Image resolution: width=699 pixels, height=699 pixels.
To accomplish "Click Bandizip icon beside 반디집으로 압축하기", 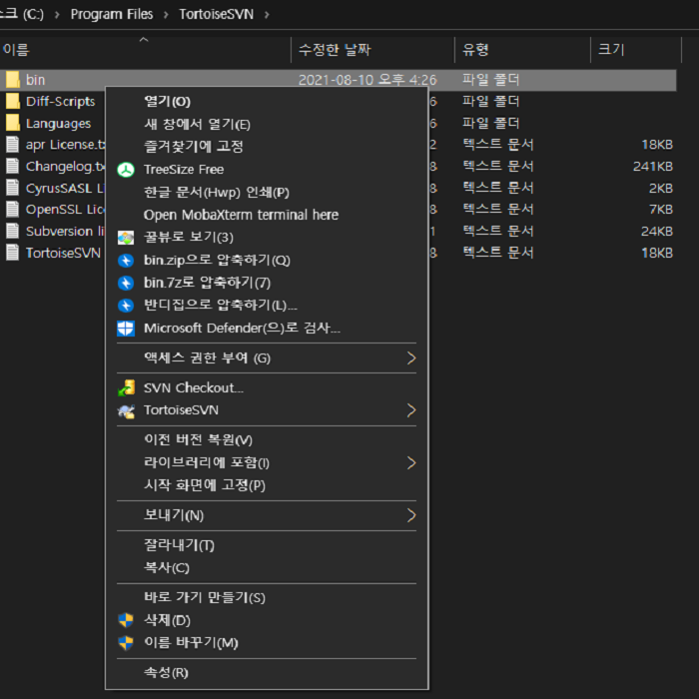I will pyautogui.click(x=126, y=306).
